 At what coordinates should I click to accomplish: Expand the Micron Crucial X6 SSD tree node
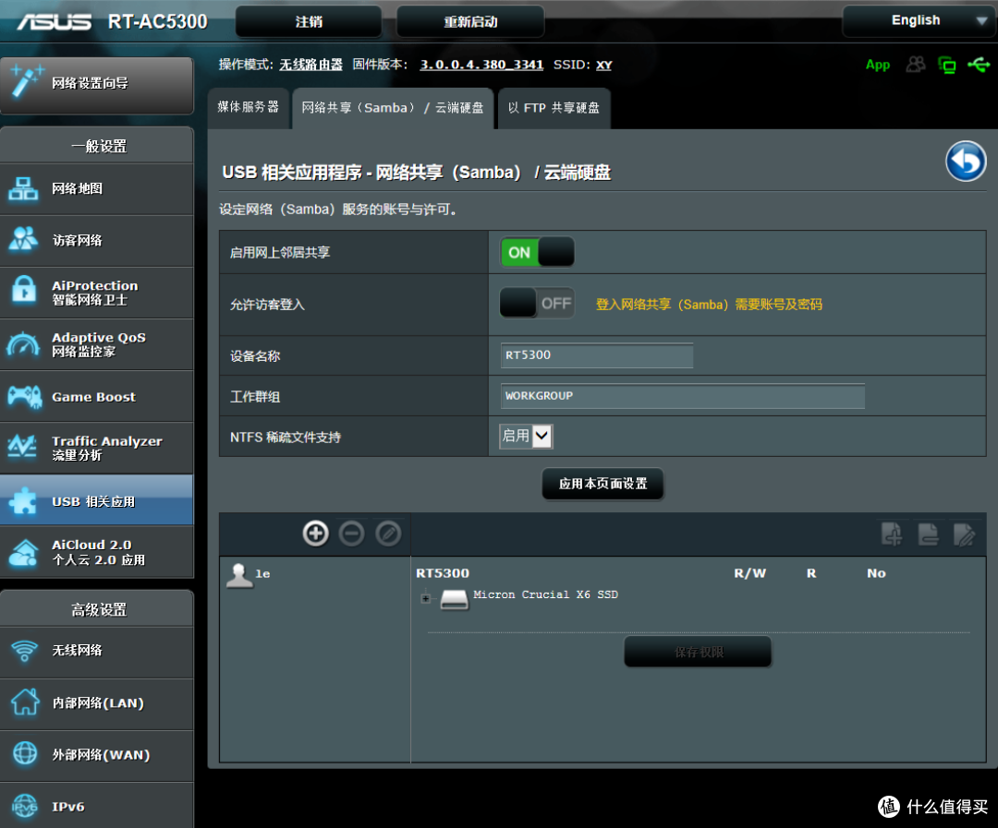tap(426, 598)
